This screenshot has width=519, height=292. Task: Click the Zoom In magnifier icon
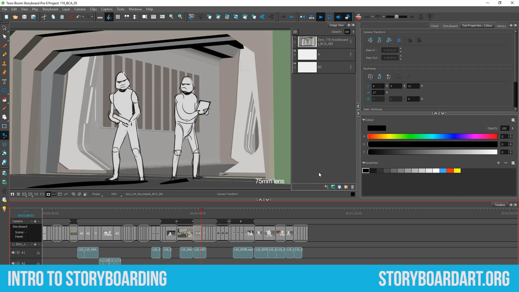tap(180, 16)
